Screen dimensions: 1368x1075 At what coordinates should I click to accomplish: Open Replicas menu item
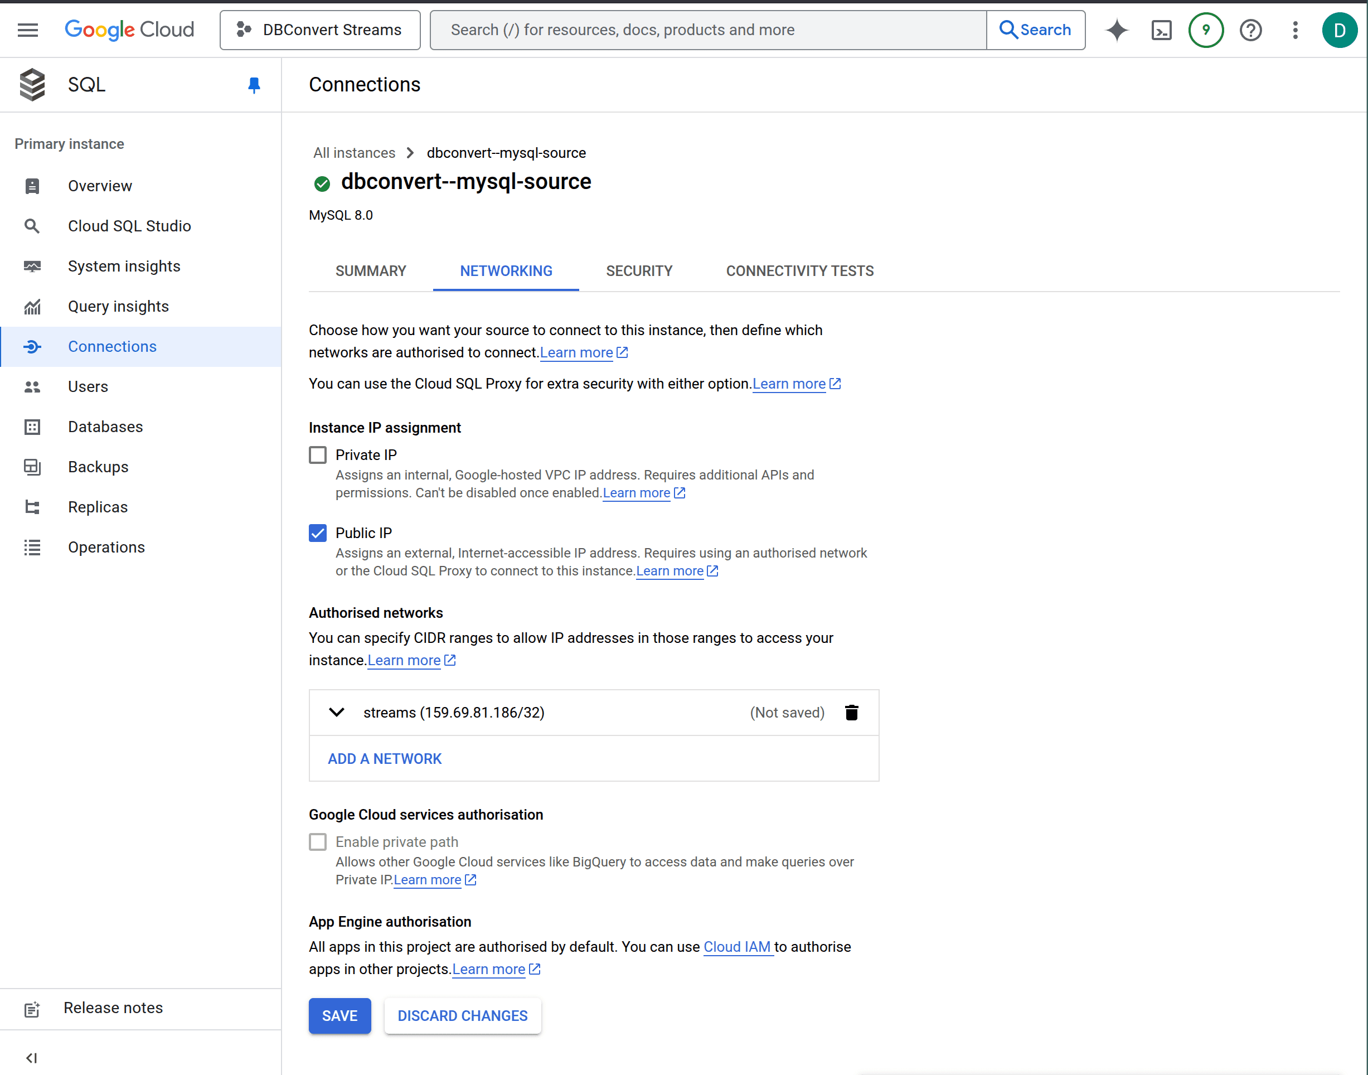pyautogui.click(x=141, y=507)
